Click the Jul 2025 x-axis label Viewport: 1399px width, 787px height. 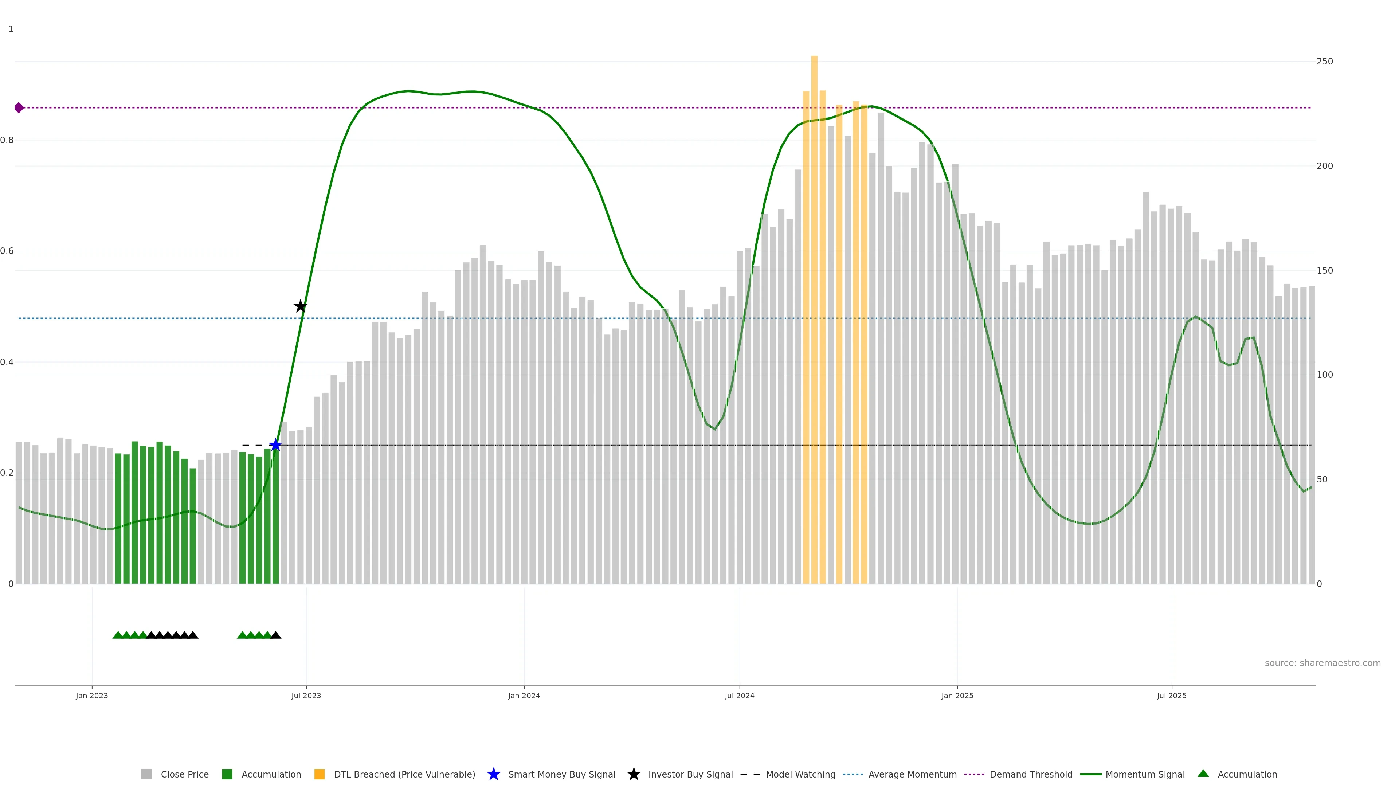click(1171, 696)
